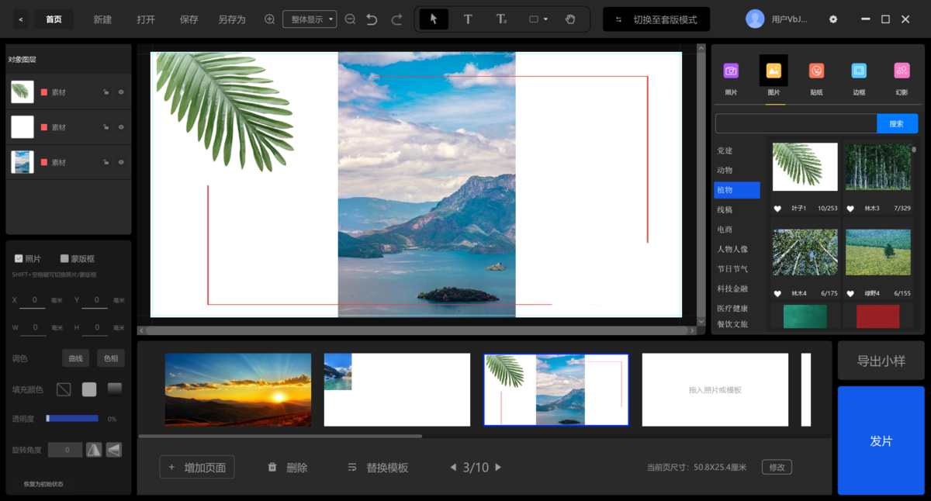Viewport: 931px width, 501px height.
Task: Open the 整体显示 zoom dropdown
Action: [x=310, y=19]
